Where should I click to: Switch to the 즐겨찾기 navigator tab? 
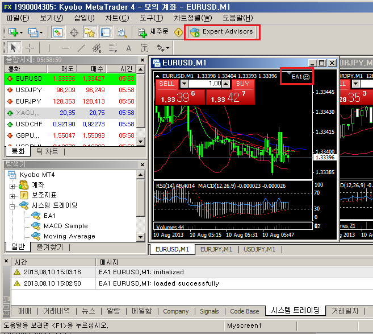click(50, 247)
